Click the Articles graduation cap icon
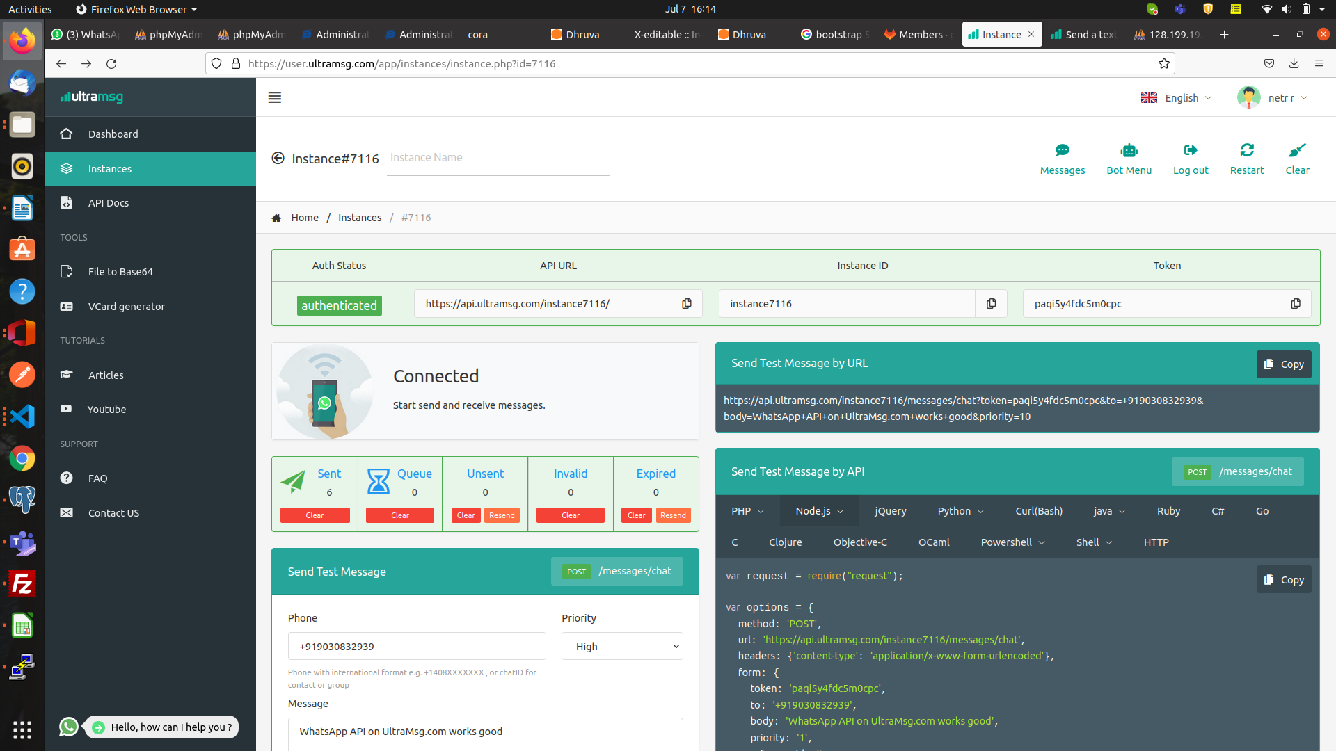The height and width of the screenshot is (751, 1336). (66, 375)
